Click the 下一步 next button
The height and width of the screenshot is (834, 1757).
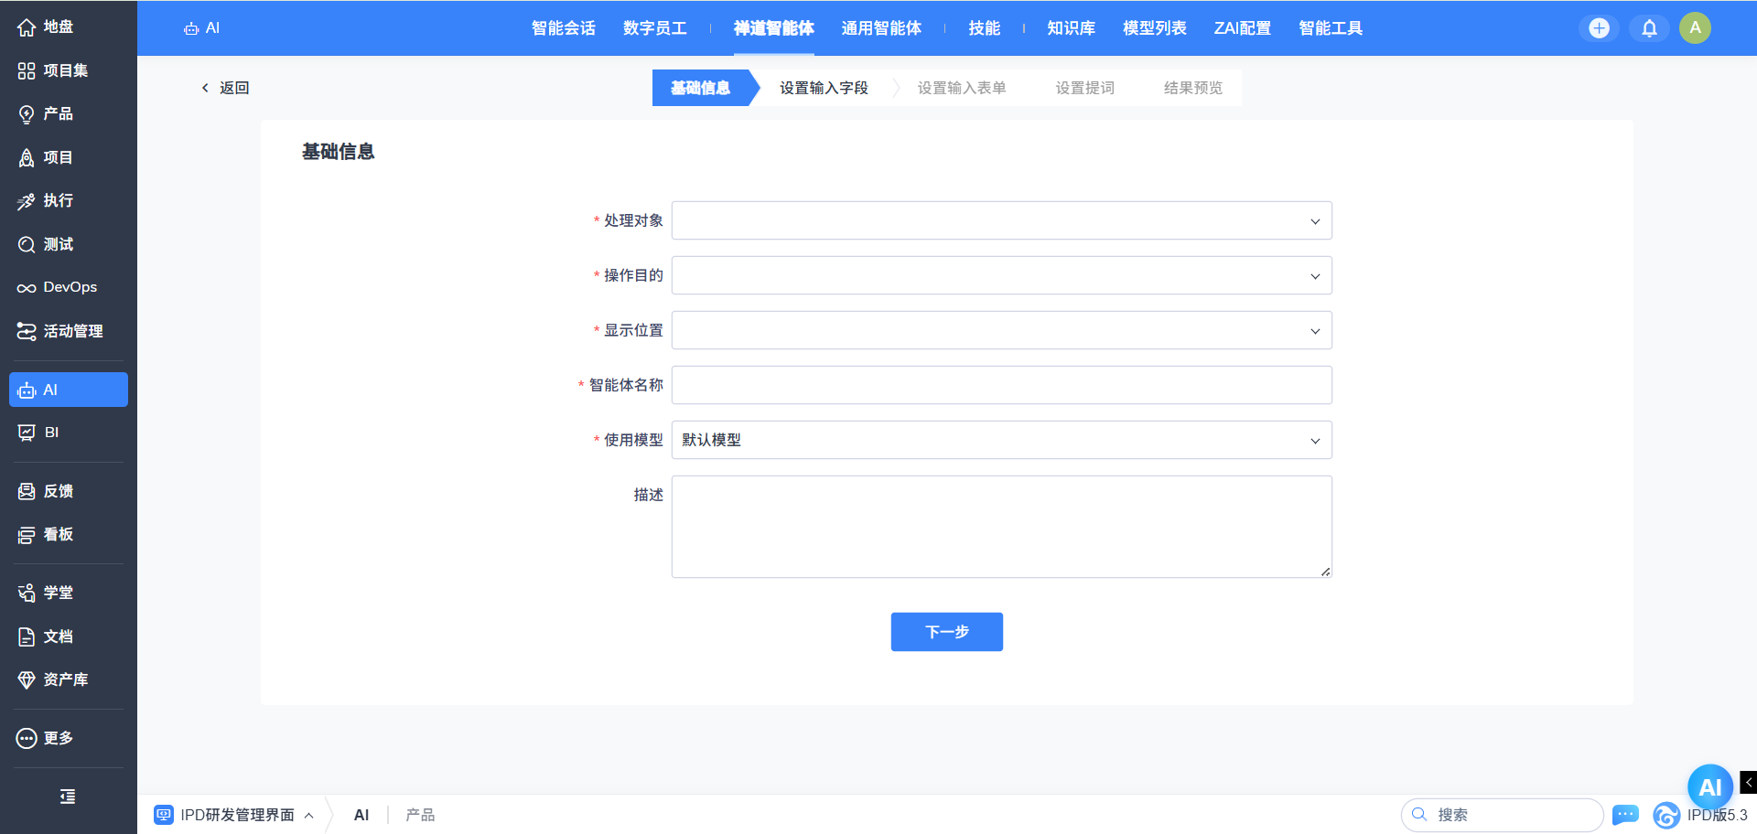[x=946, y=632]
